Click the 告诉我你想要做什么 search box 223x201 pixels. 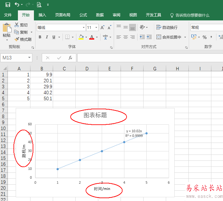tap(190, 15)
